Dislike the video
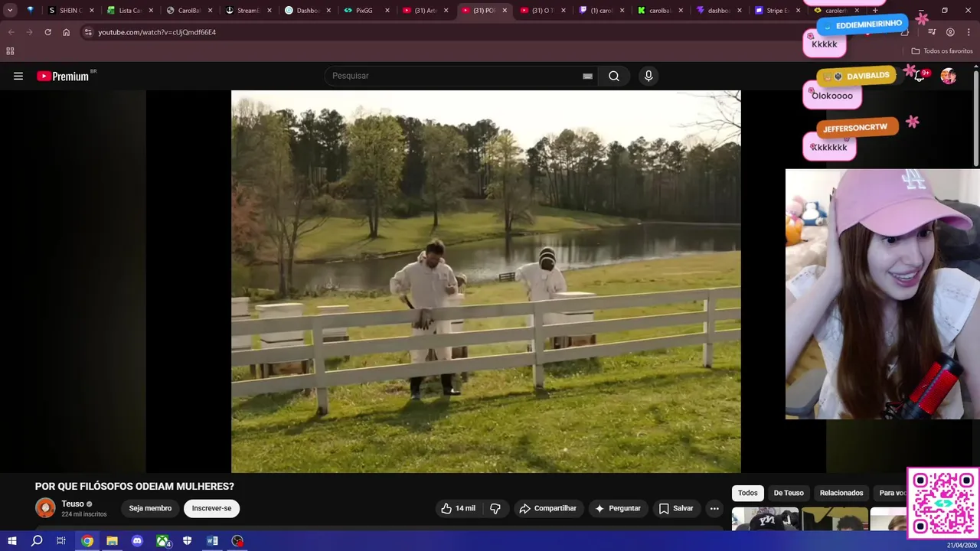Image resolution: width=980 pixels, height=551 pixels. point(495,508)
